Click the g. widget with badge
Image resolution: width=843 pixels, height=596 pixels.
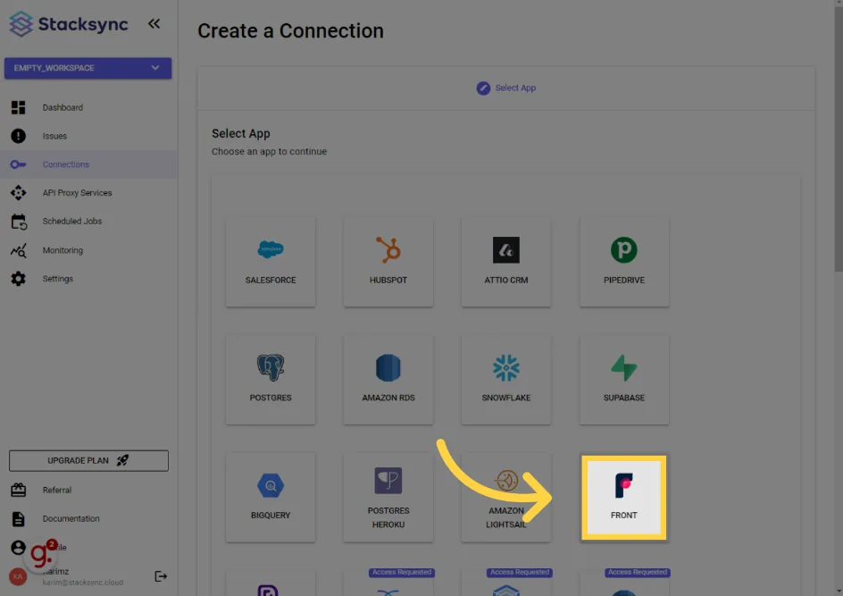tap(43, 554)
